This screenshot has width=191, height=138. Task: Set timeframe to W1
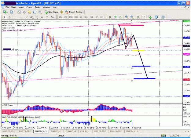[x=97, y=17]
